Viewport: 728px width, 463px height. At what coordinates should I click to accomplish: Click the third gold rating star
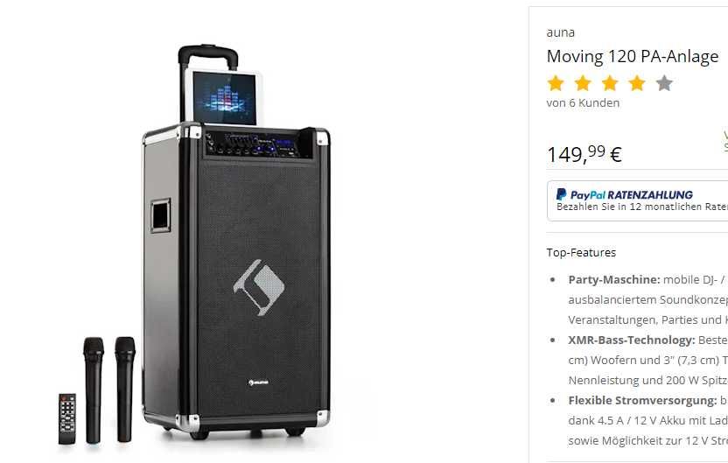click(x=610, y=83)
